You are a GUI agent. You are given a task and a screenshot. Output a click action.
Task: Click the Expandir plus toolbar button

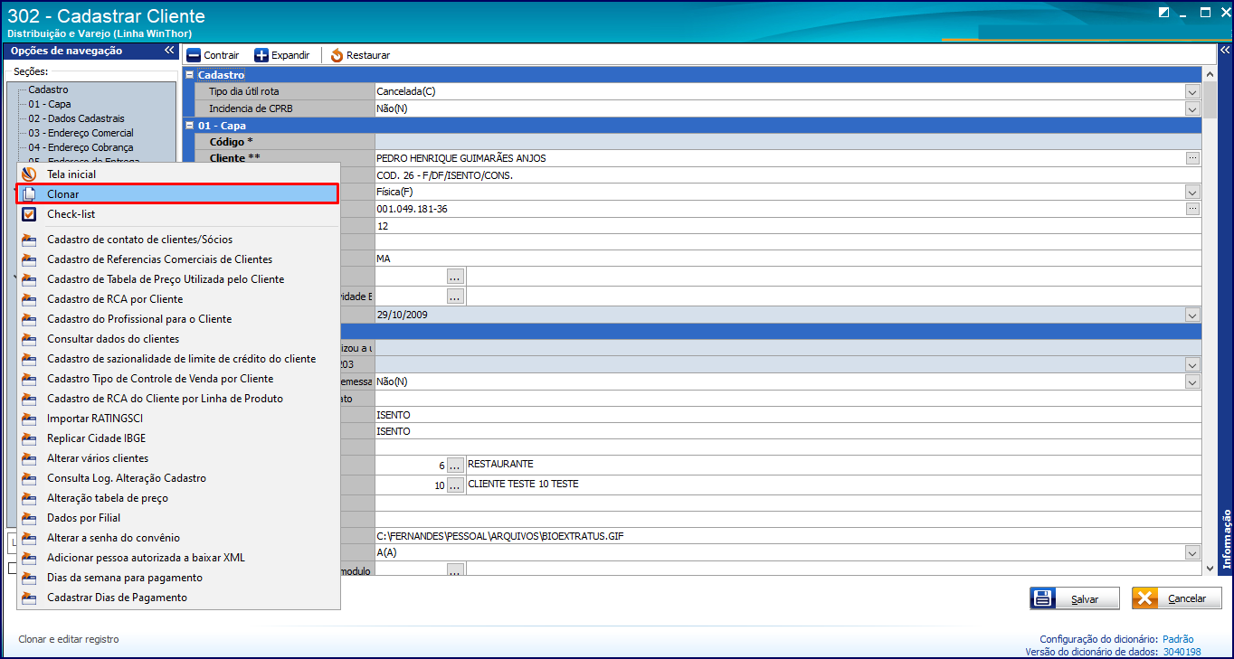click(281, 55)
